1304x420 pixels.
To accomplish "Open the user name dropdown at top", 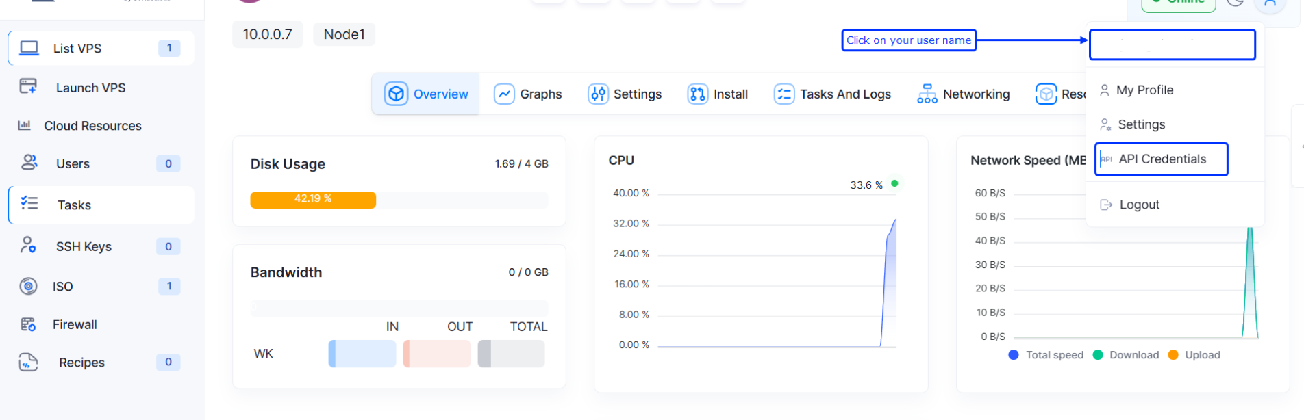I will pyautogui.click(x=1172, y=44).
